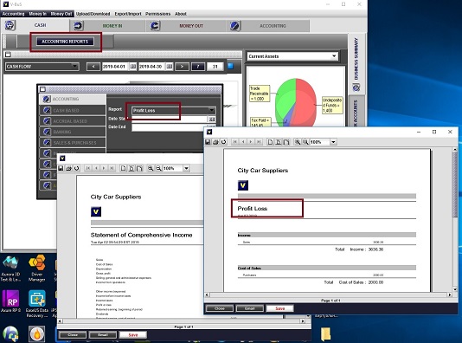Toggle the 7 day range button
Image resolution: width=462 pixels, height=343 pixels.
(198, 67)
